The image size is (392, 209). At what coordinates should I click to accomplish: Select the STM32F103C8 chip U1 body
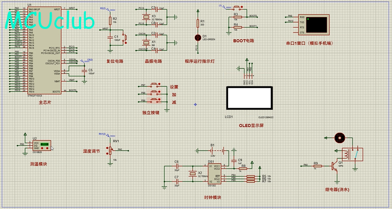pyautogui.click(x=45, y=50)
